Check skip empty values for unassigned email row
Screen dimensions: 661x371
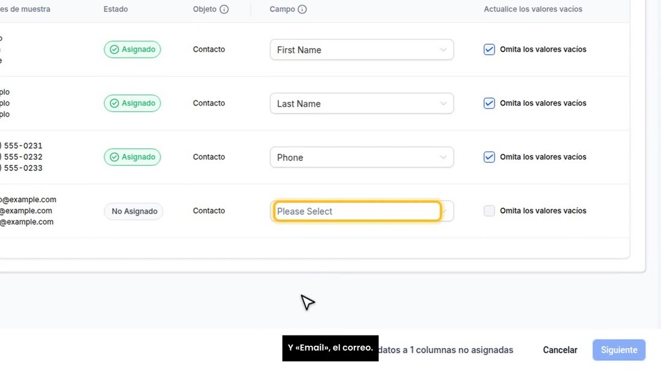click(489, 211)
